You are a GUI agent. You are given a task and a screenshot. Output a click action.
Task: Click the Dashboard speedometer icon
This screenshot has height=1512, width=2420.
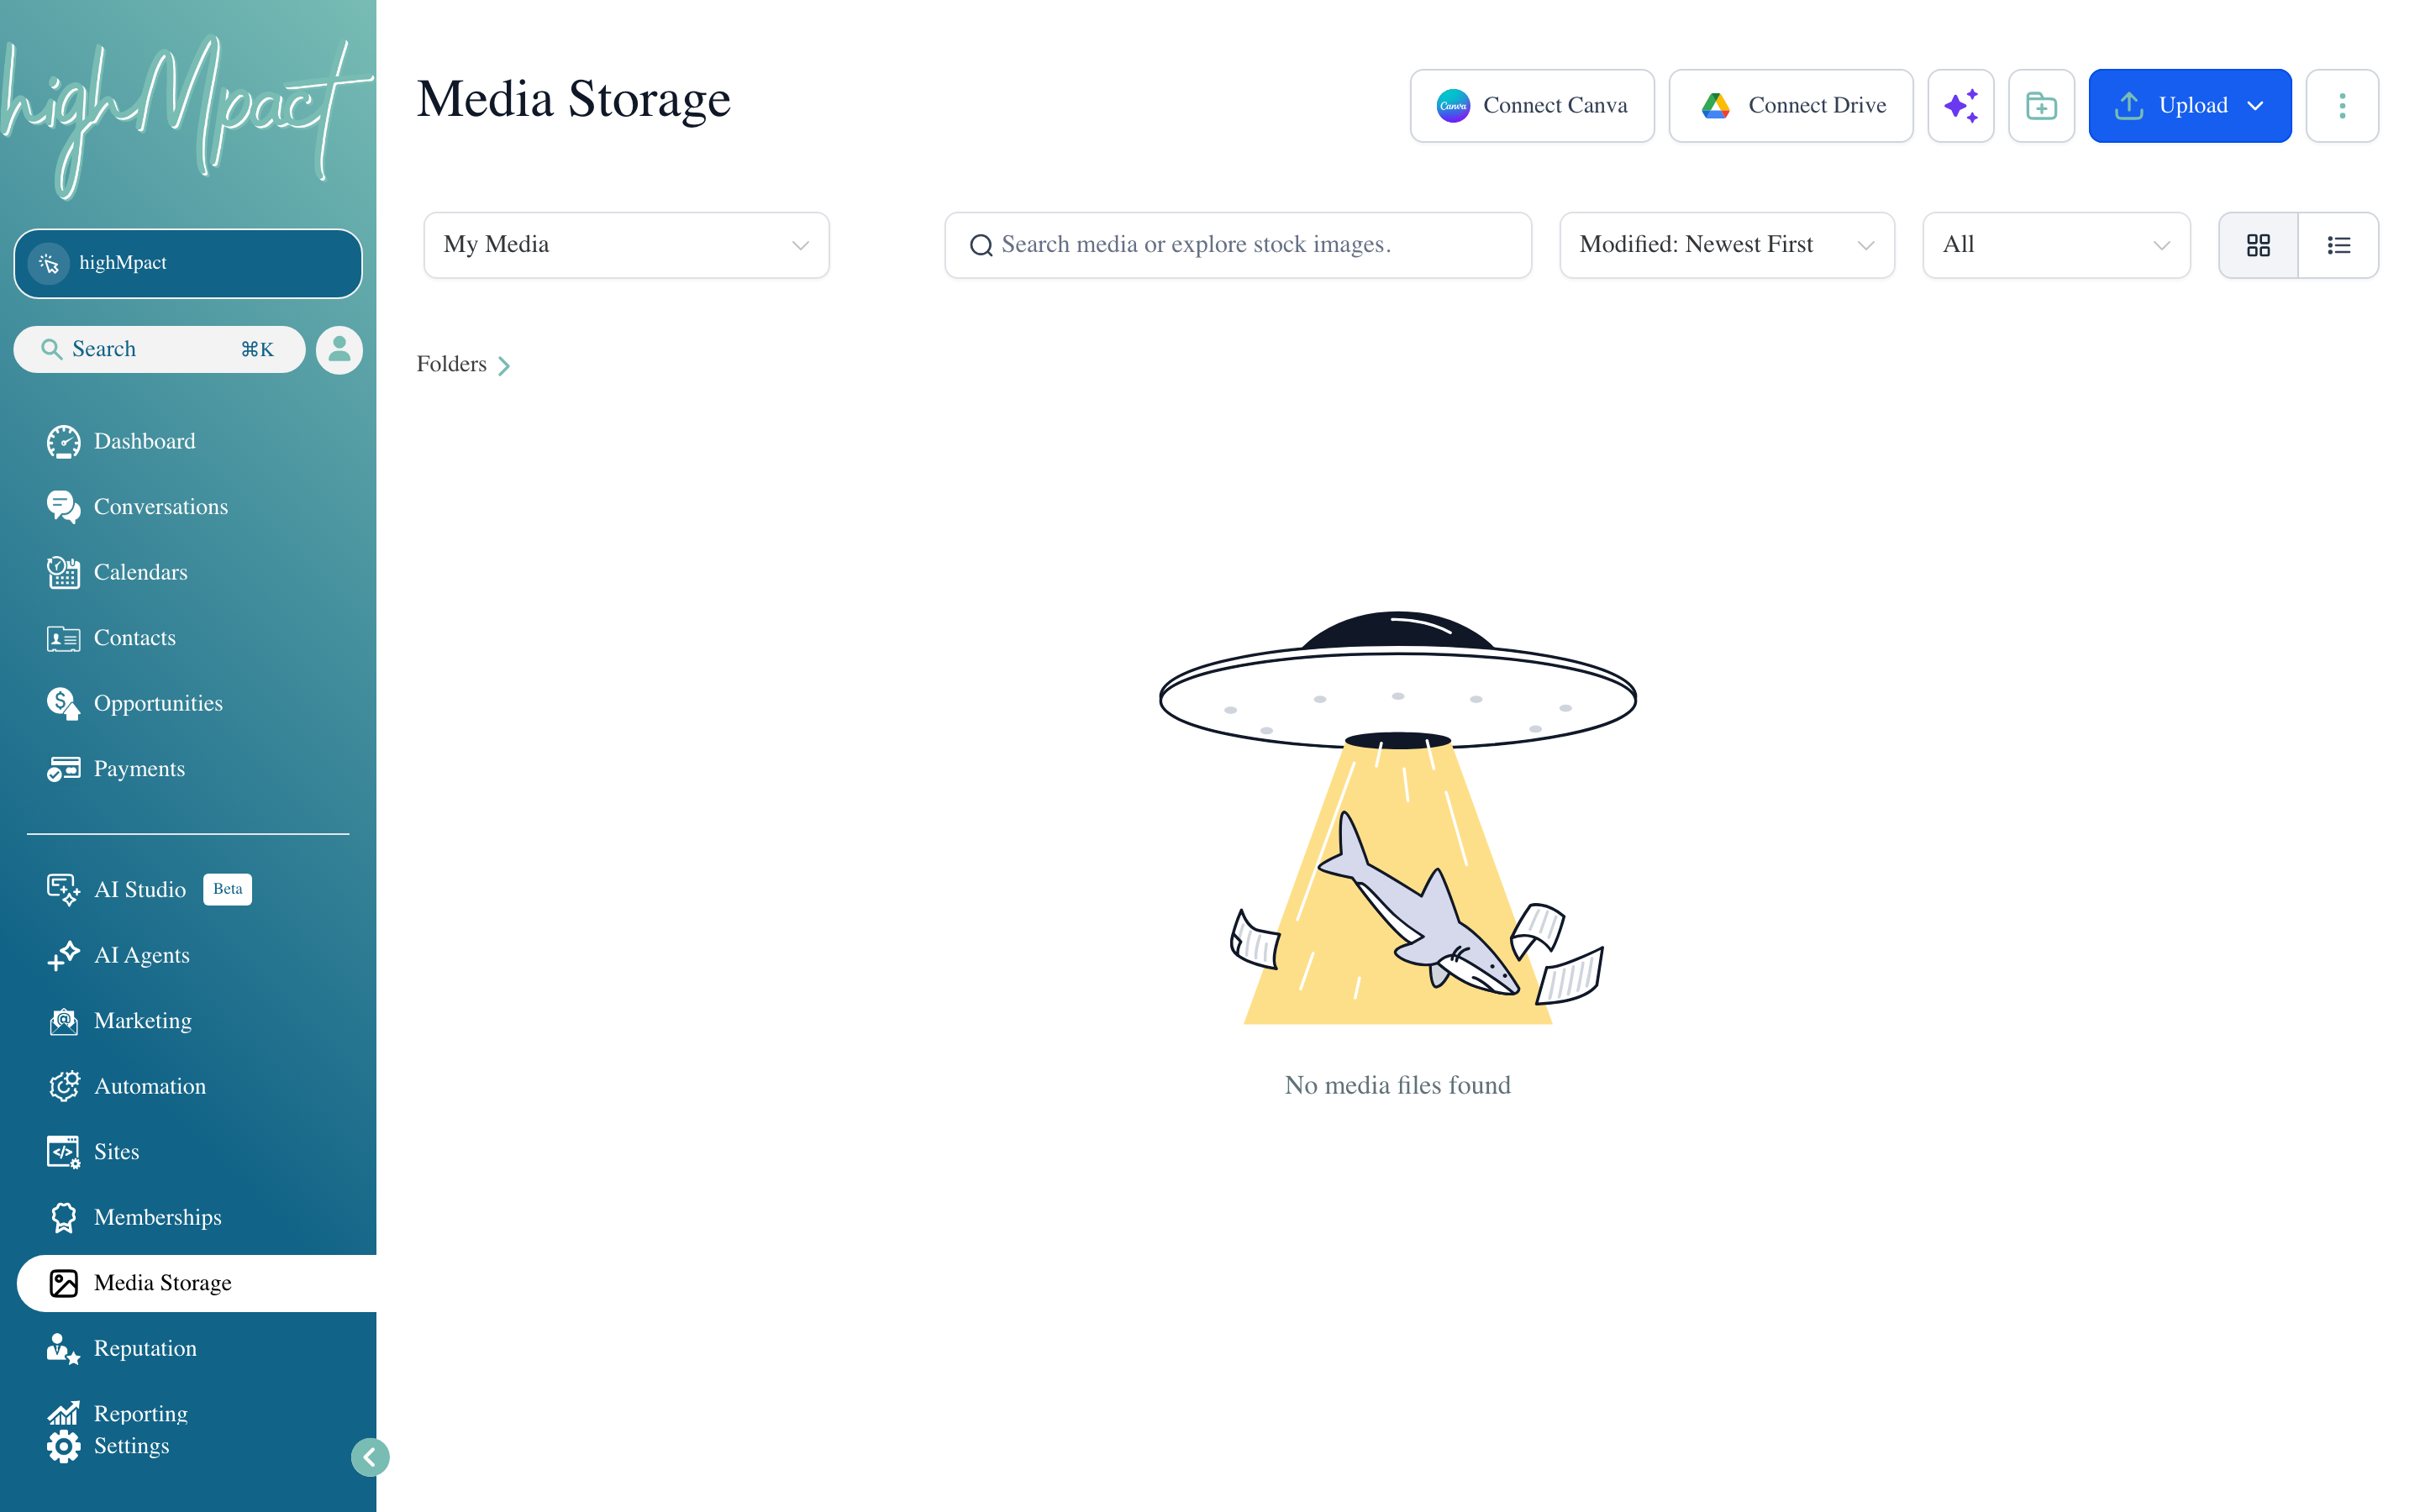(x=63, y=441)
